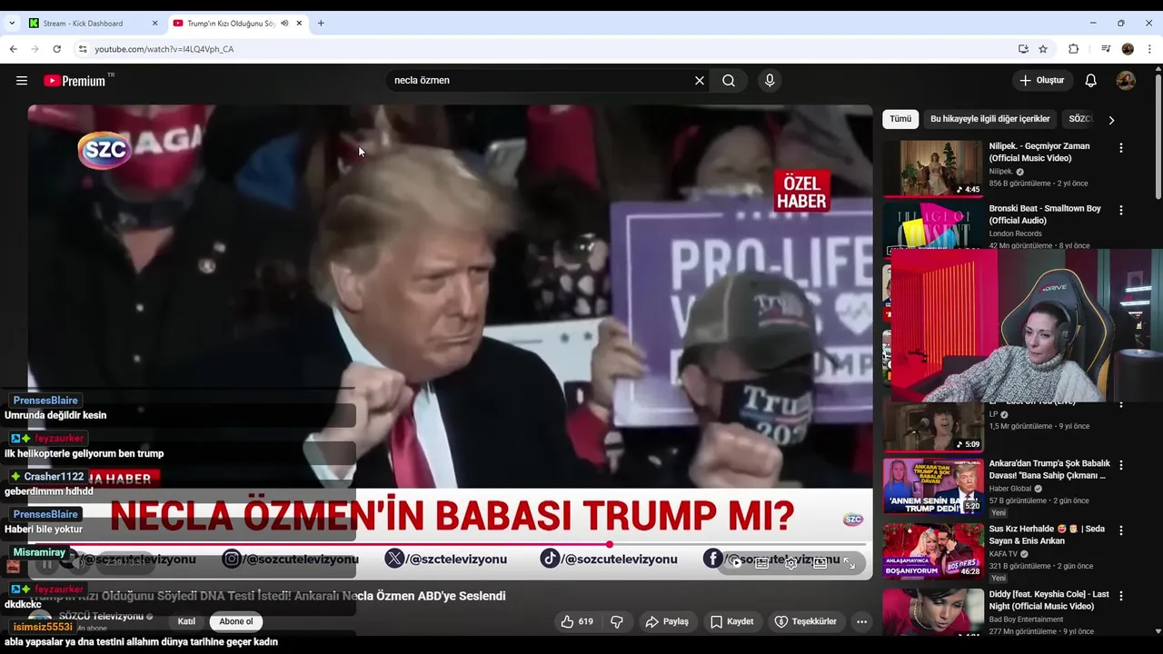Open options menu for Nilipek video
Image resolution: width=1163 pixels, height=654 pixels.
click(1120, 147)
